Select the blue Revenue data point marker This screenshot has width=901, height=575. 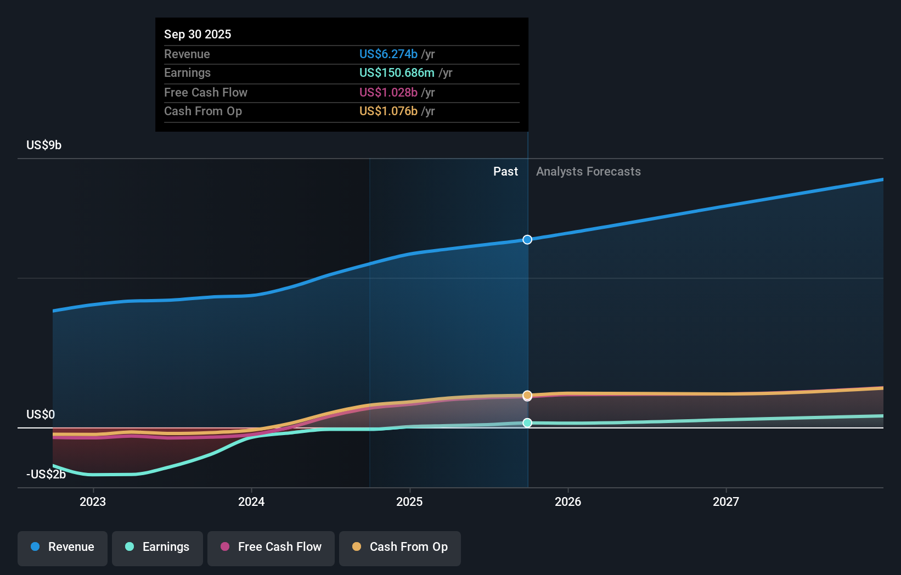pos(527,239)
